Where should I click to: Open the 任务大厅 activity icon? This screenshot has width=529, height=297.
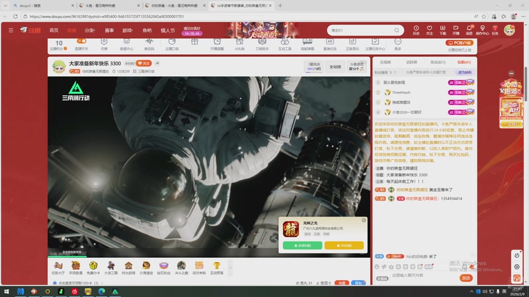(x=58, y=268)
